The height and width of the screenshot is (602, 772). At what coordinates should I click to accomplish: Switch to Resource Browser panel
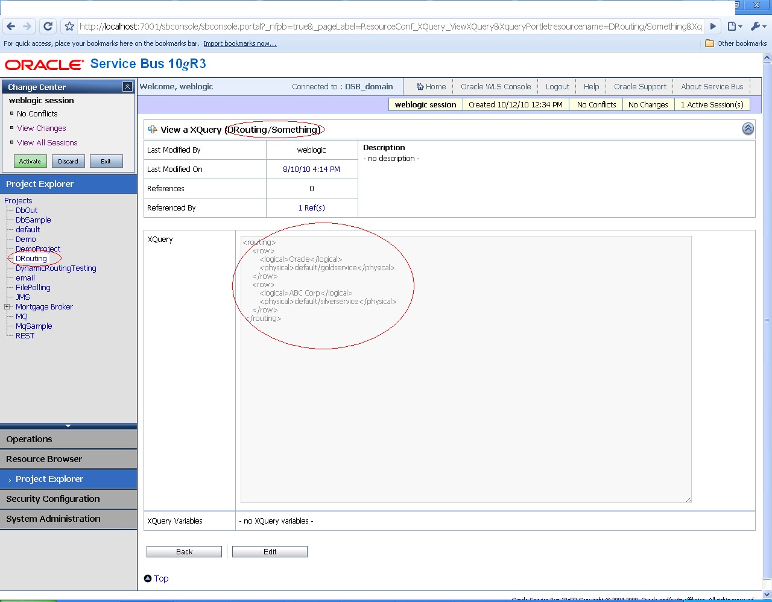(x=68, y=459)
